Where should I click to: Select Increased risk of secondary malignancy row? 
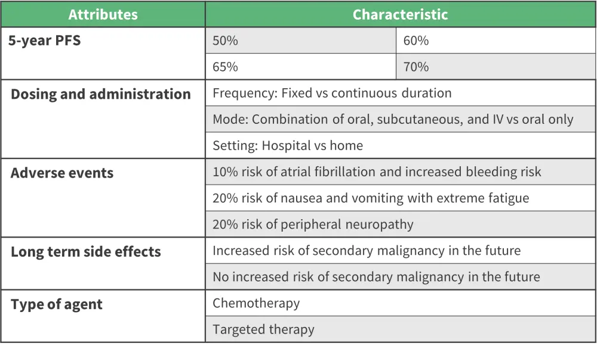[367, 251]
